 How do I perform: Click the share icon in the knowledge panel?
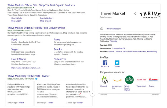tap(135, 14)
